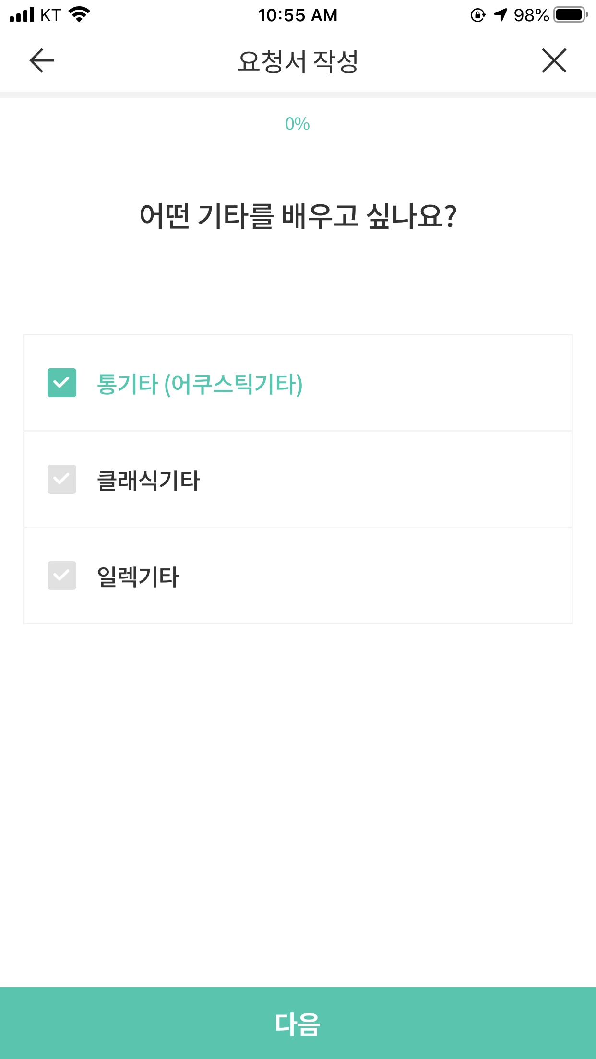This screenshot has height=1059, width=596.
Task: Uncheck the 통기타 (어쿠스틱기타) checkbox
Action: pyautogui.click(x=62, y=383)
